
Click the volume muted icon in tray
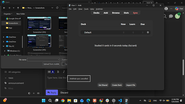point(164,101)
